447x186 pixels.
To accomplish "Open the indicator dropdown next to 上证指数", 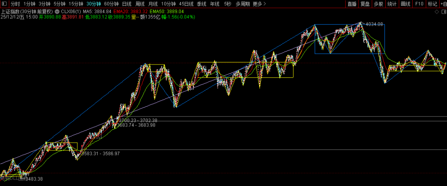I will coord(57,12).
